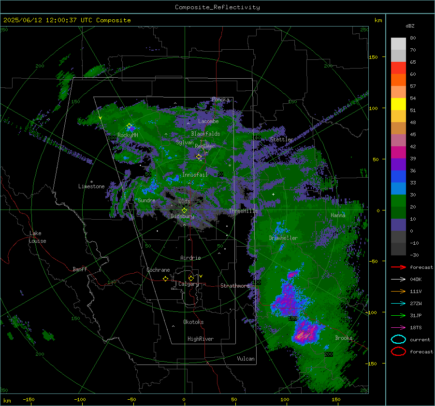Click the yellow diamond marker below Cochrane

coord(166,279)
